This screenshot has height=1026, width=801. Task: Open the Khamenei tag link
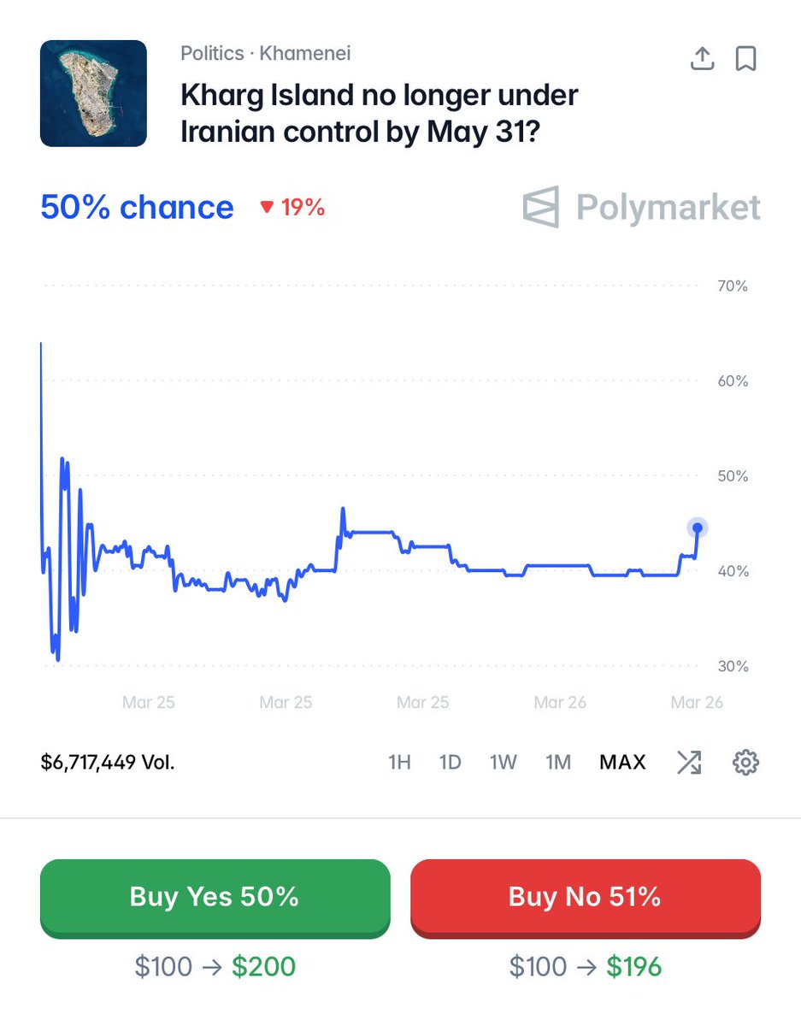pos(305,53)
